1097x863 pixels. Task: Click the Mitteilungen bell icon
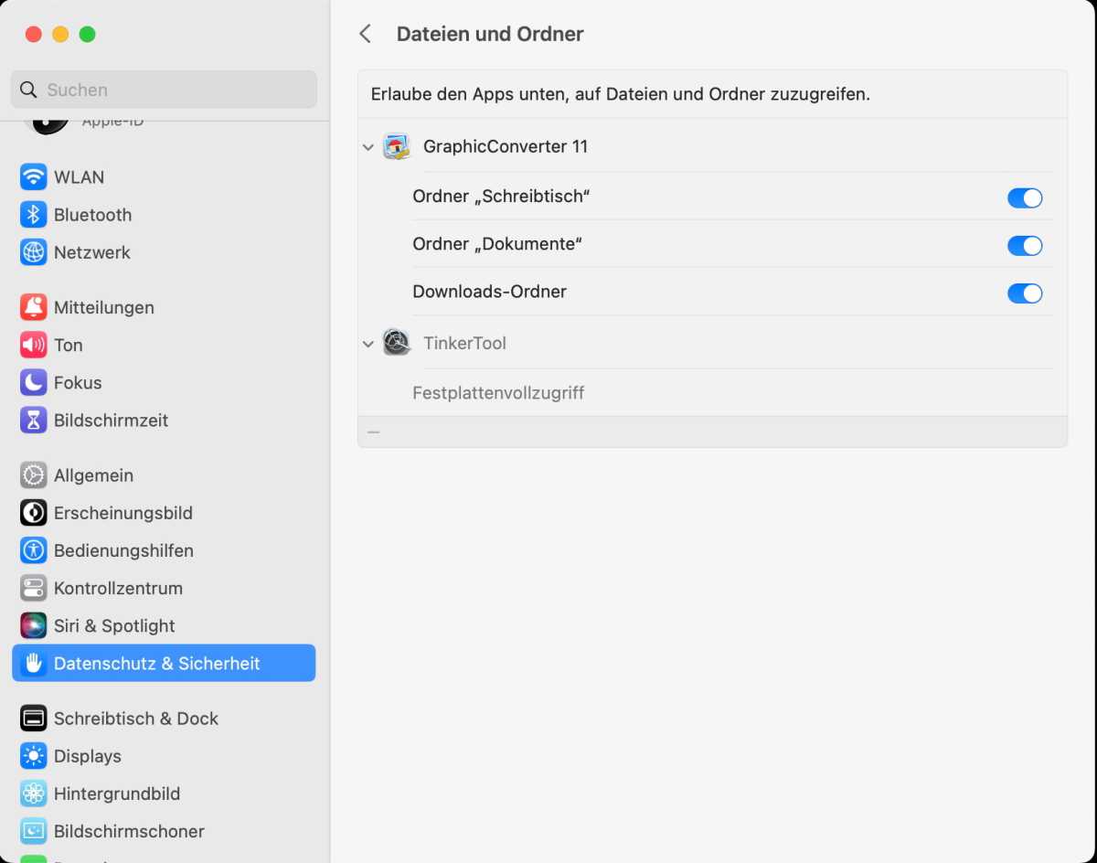pyautogui.click(x=34, y=307)
